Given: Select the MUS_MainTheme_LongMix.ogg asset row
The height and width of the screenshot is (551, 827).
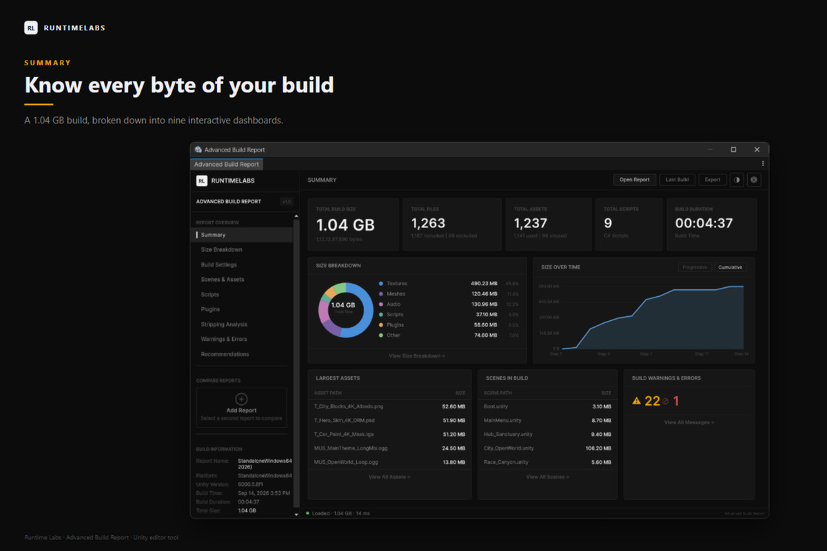Looking at the screenshot, I should tap(389, 448).
